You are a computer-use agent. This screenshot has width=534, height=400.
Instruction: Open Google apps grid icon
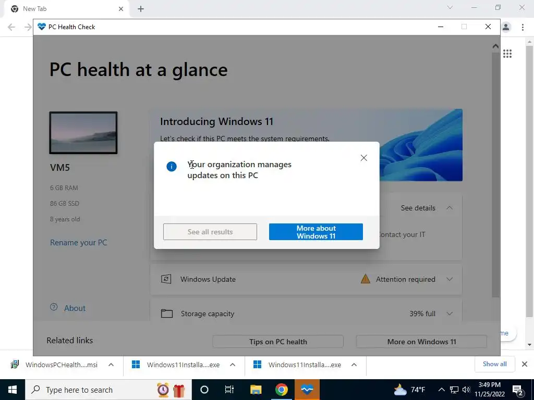[507, 54]
